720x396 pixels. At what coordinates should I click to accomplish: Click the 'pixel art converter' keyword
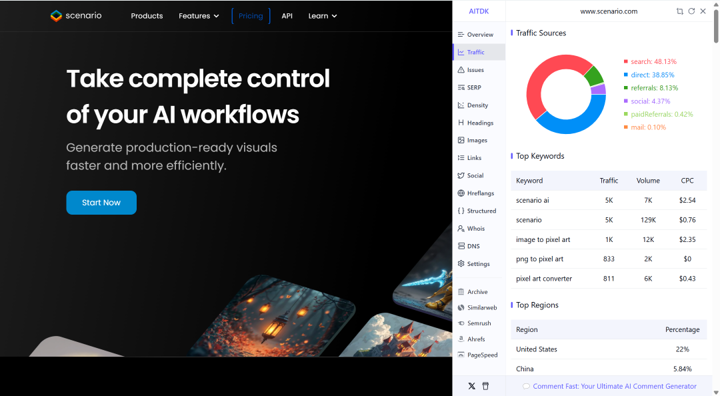click(x=544, y=279)
